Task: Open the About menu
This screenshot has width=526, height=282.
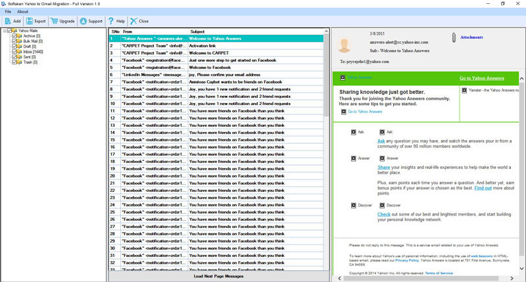Action: (22, 12)
